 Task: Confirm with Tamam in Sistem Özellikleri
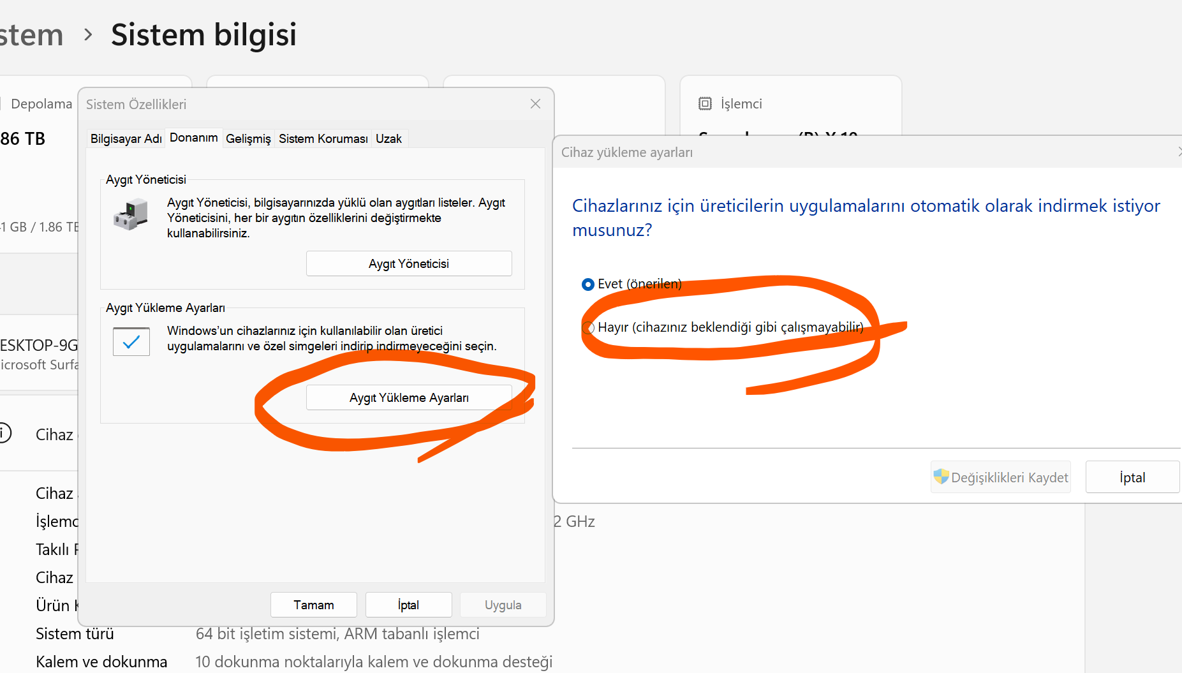[x=313, y=605]
